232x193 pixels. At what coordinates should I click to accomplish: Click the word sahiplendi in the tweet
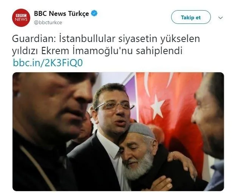pos(159,51)
